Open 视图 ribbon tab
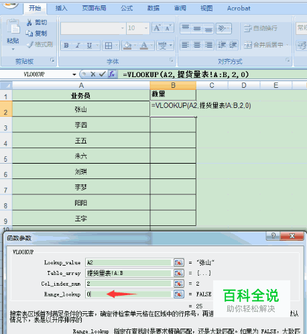 coord(206,8)
